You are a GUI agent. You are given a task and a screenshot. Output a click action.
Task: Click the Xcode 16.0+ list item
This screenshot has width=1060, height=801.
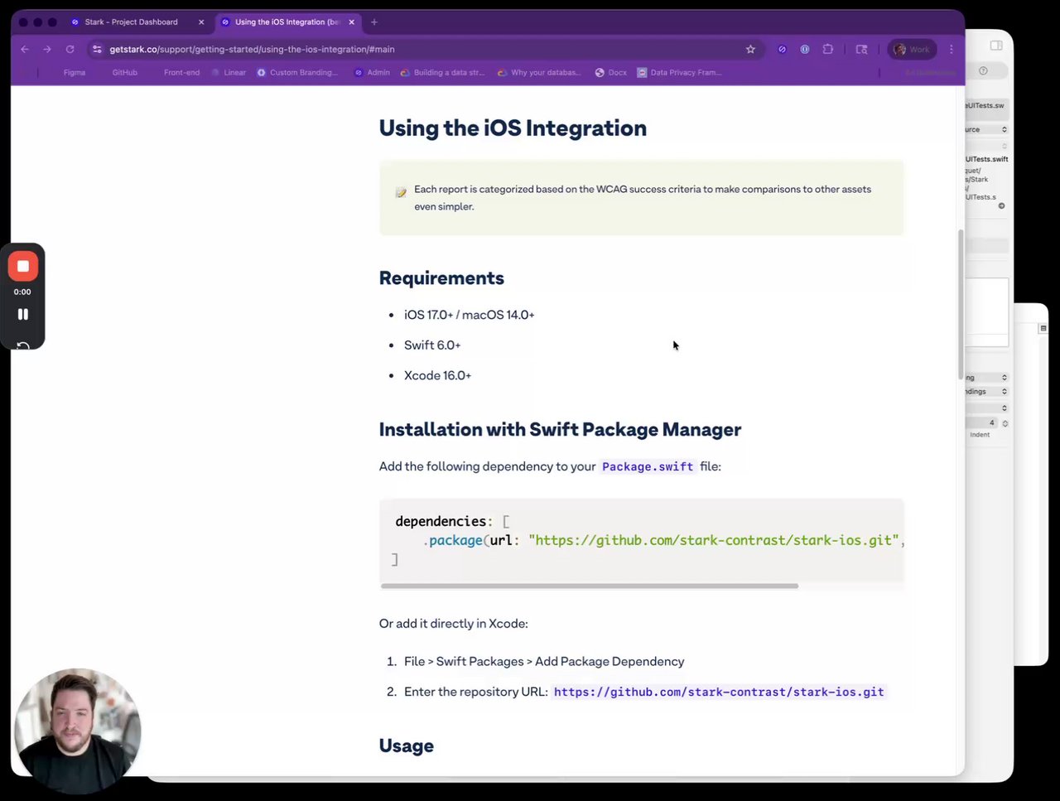[437, 375]
